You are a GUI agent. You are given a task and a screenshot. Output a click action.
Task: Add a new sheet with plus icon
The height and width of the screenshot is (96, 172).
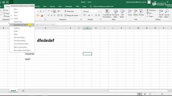click(x=23, y=91)
